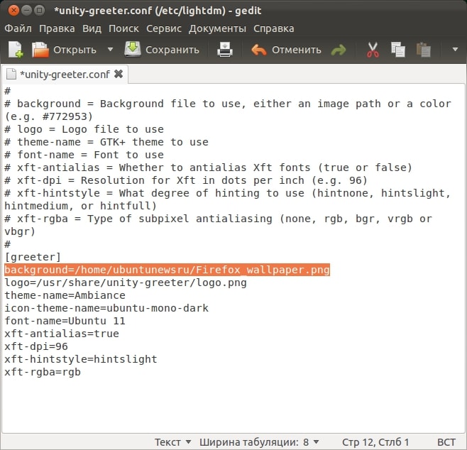
Task: Open the Справка menu
Action: point(274,28)
